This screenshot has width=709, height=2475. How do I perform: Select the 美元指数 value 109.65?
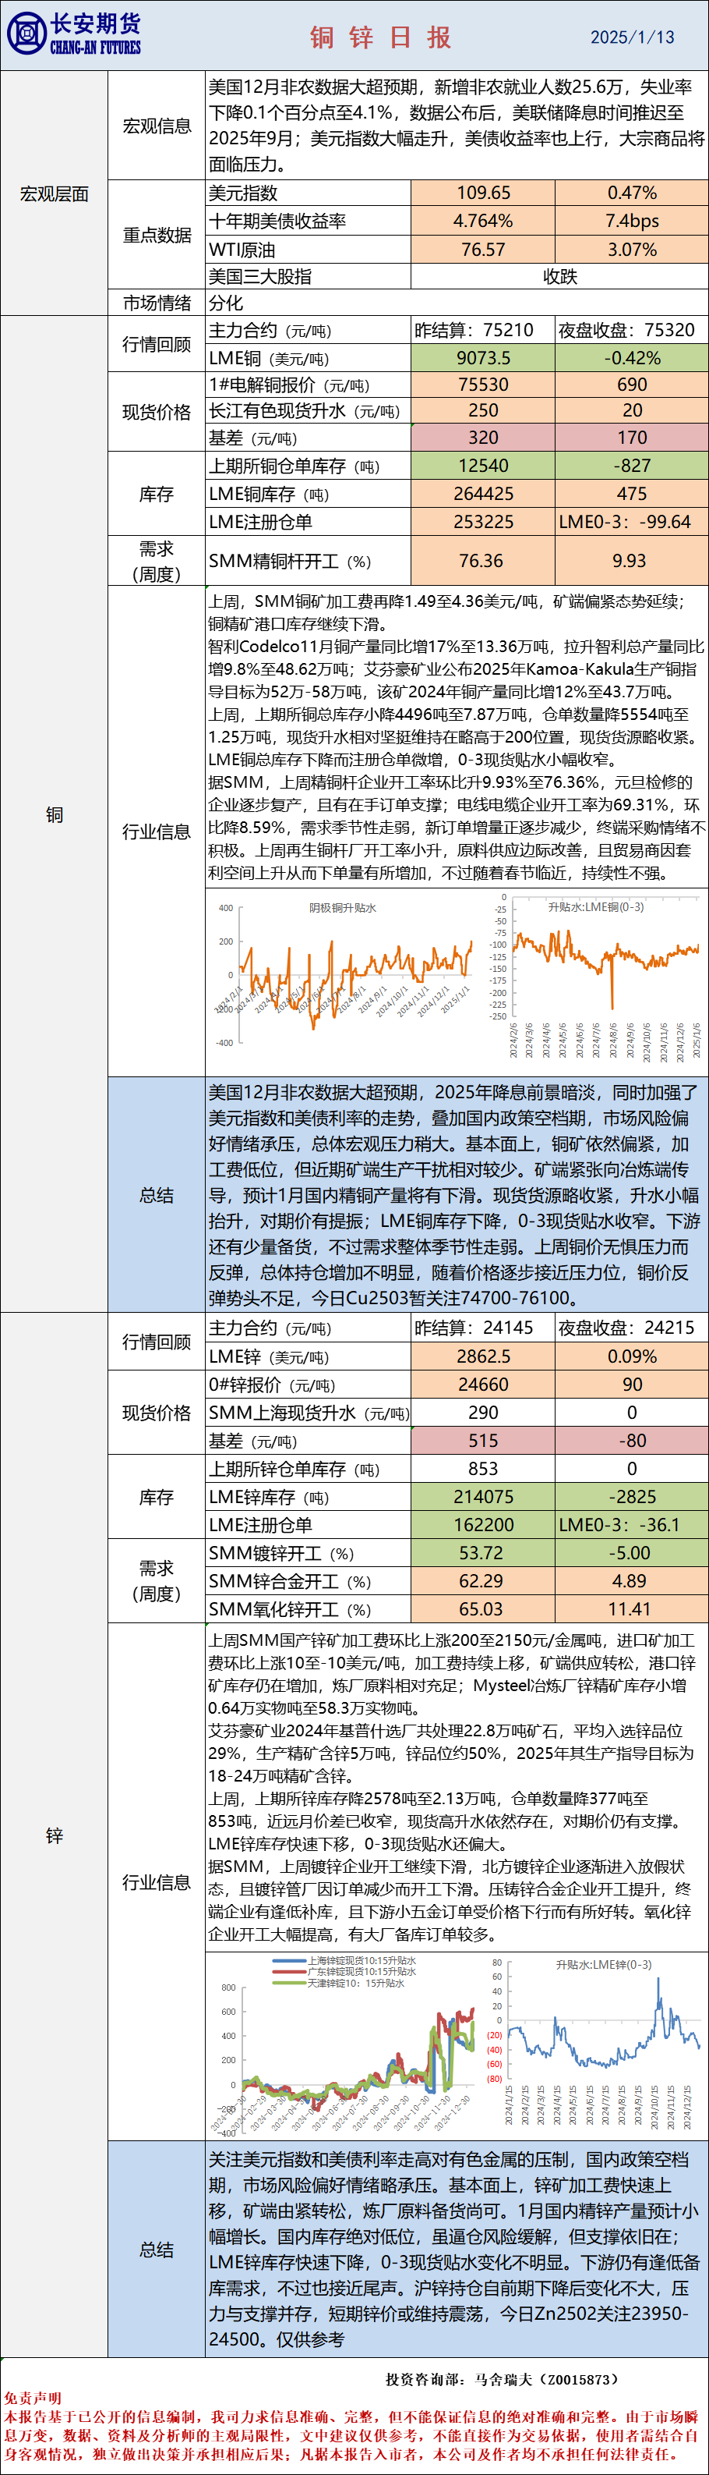point(482,193)
